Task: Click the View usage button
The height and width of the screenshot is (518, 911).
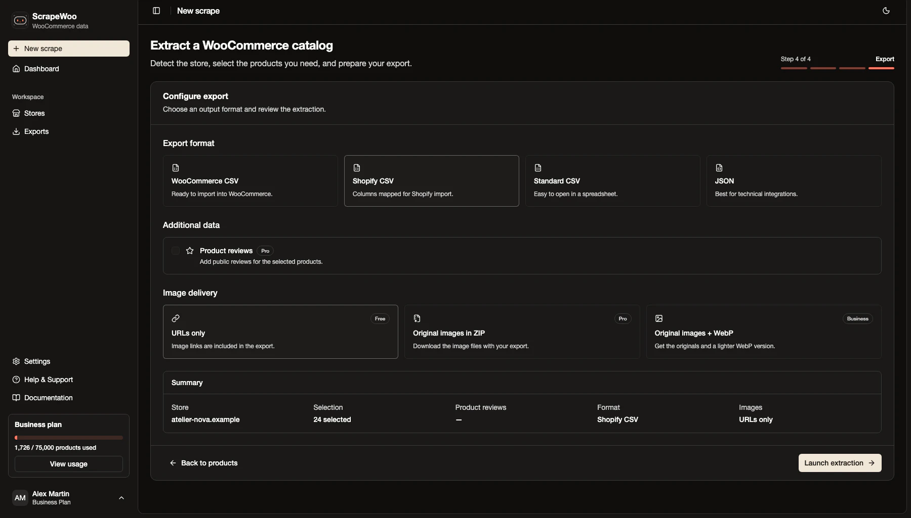Action: pyautogui.click(x=69, y=464)
